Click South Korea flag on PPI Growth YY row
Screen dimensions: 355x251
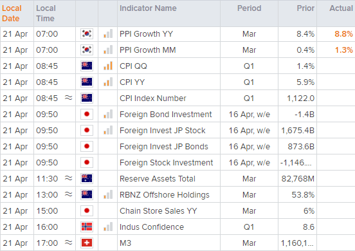click(x=87, y=34)
